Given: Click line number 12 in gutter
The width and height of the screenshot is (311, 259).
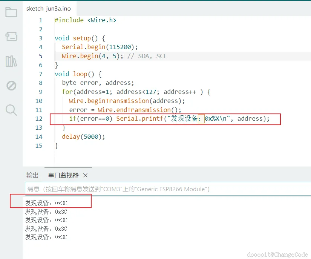Looking at the screenshot, I should (x=39, y=119).
